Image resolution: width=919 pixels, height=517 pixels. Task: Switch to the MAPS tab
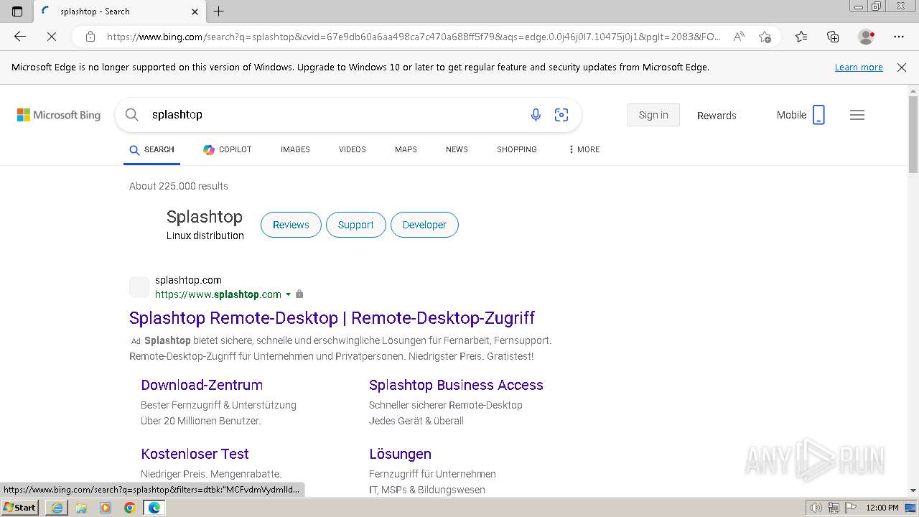tap(406, 149)
